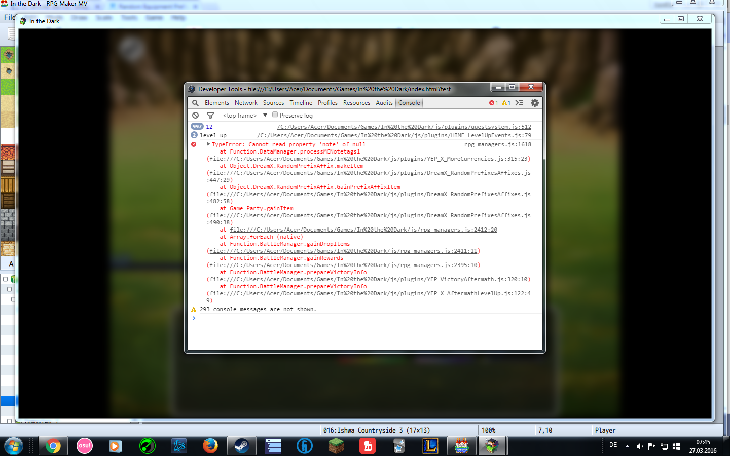The image size is (730, 456).
Task: Click the red error count indicator
Action: [x=494, y=103]
